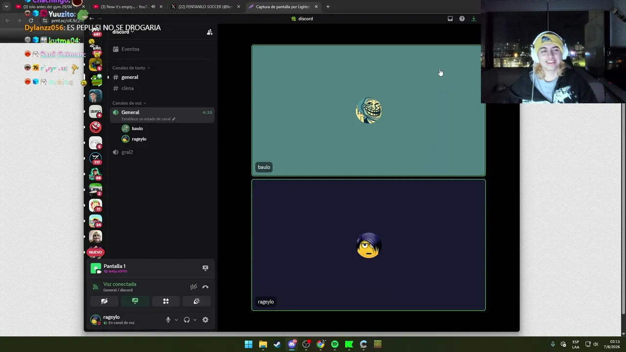The image size is (626, 352).
Task: Mute the microphone in Discord
Action: click(x=168, y=320)
